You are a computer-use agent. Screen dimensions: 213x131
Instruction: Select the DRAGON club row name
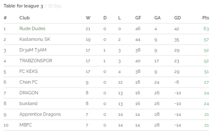pos(29,93)
